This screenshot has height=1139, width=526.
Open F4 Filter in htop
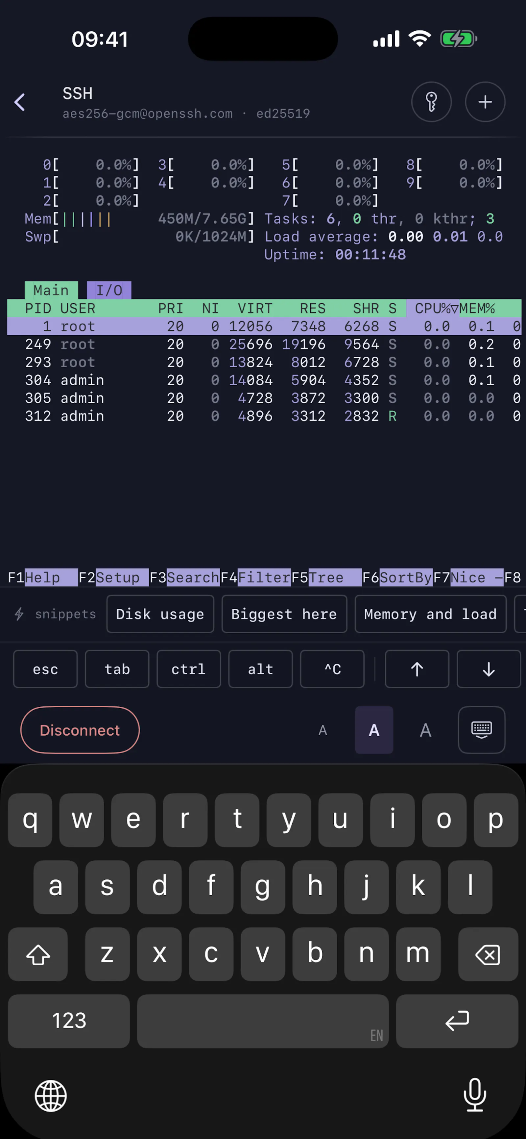[x=255, y=577]
